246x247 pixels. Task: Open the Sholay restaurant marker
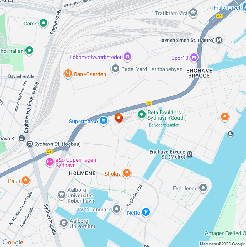pyautogui.click(x=126, y=173)
